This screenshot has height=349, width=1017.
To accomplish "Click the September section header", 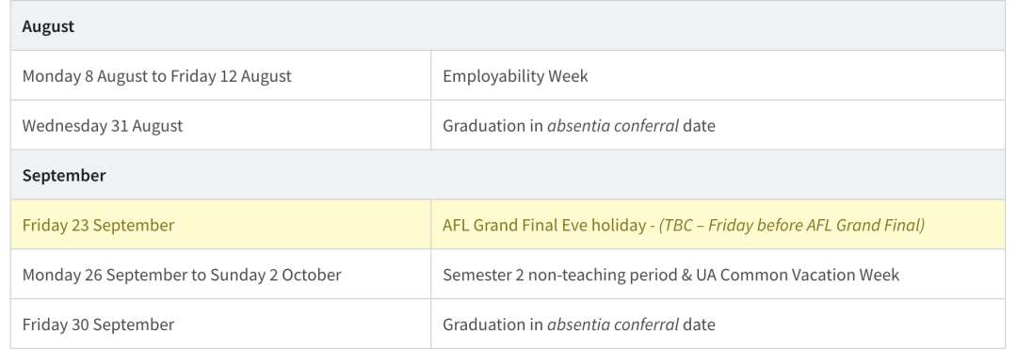I will [x=508, y=176].
